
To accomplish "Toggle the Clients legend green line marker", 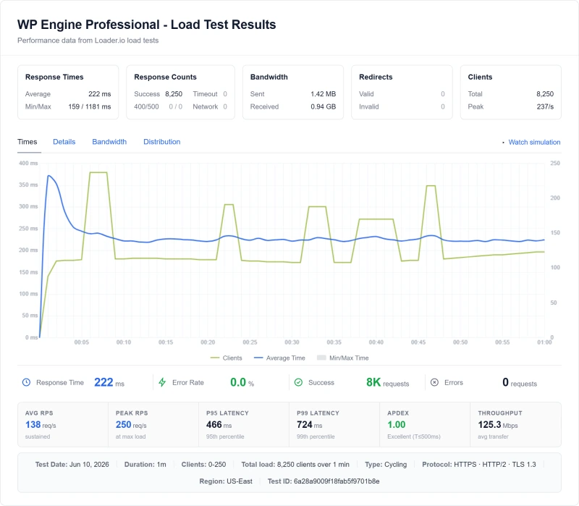I will click(x=214, y=358).
